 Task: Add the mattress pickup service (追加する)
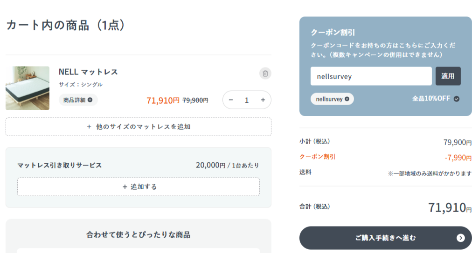139,186
